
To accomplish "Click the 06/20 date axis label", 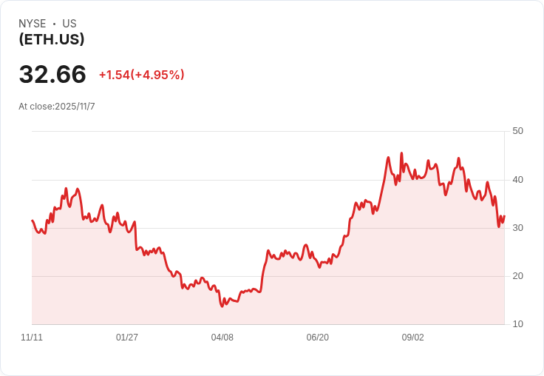I will pyautogui.click(x=317, y=338).
